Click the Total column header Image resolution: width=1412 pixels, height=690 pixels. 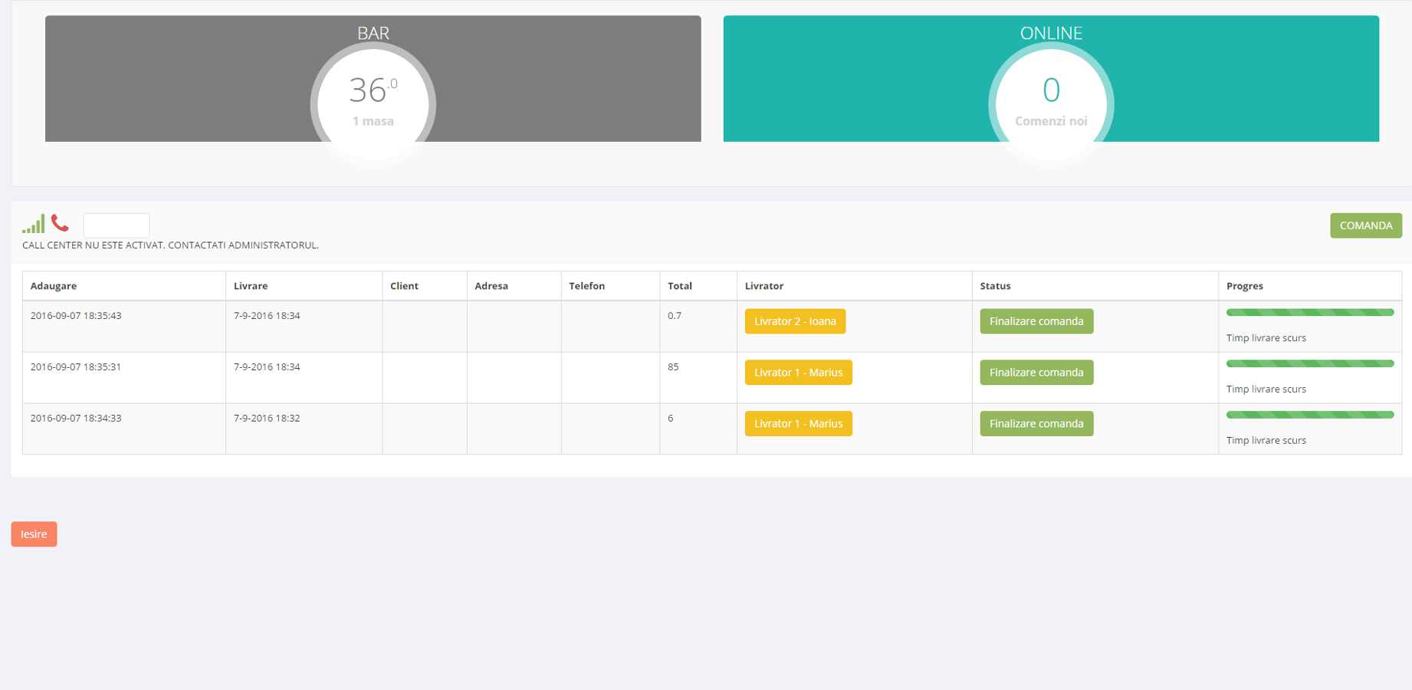(x=679, y=286)
